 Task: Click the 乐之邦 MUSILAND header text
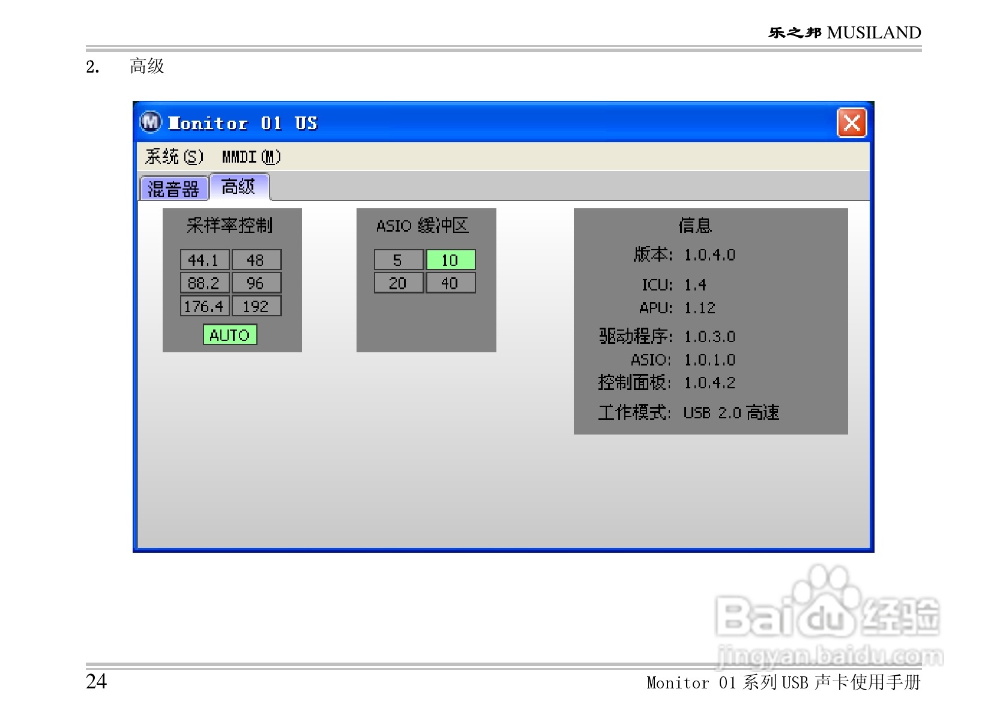pyautogui.click(x=845, y=32)
